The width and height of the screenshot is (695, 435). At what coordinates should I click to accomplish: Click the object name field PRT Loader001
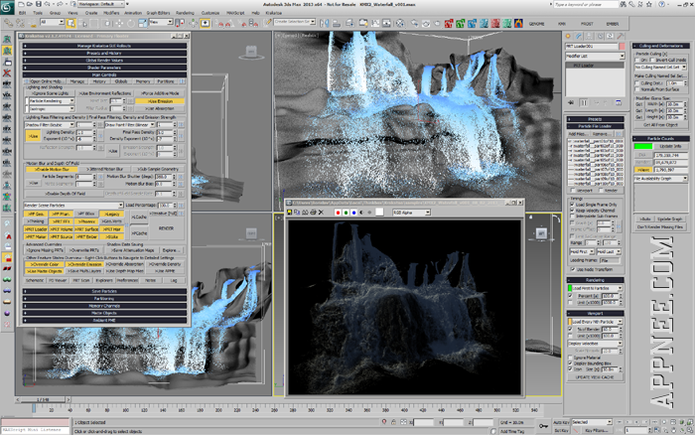[592, 46]
